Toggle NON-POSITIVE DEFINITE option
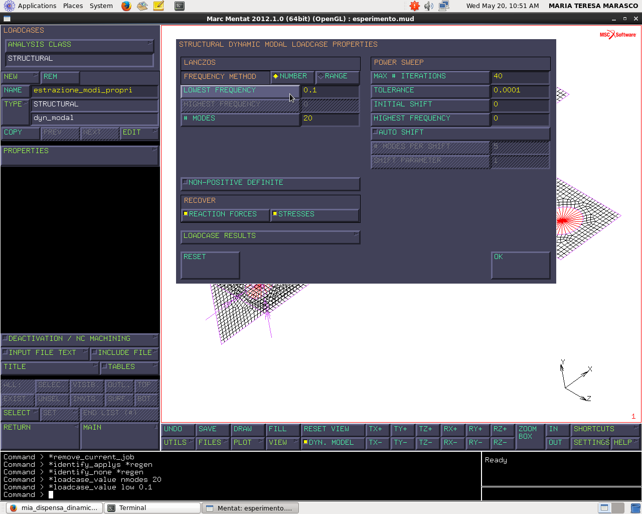This screenshot has height=514, width=642. (270, 183)
